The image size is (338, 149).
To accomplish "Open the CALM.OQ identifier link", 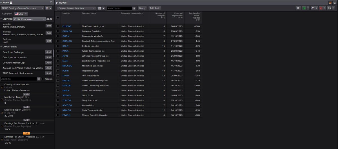I will point(67,31).
